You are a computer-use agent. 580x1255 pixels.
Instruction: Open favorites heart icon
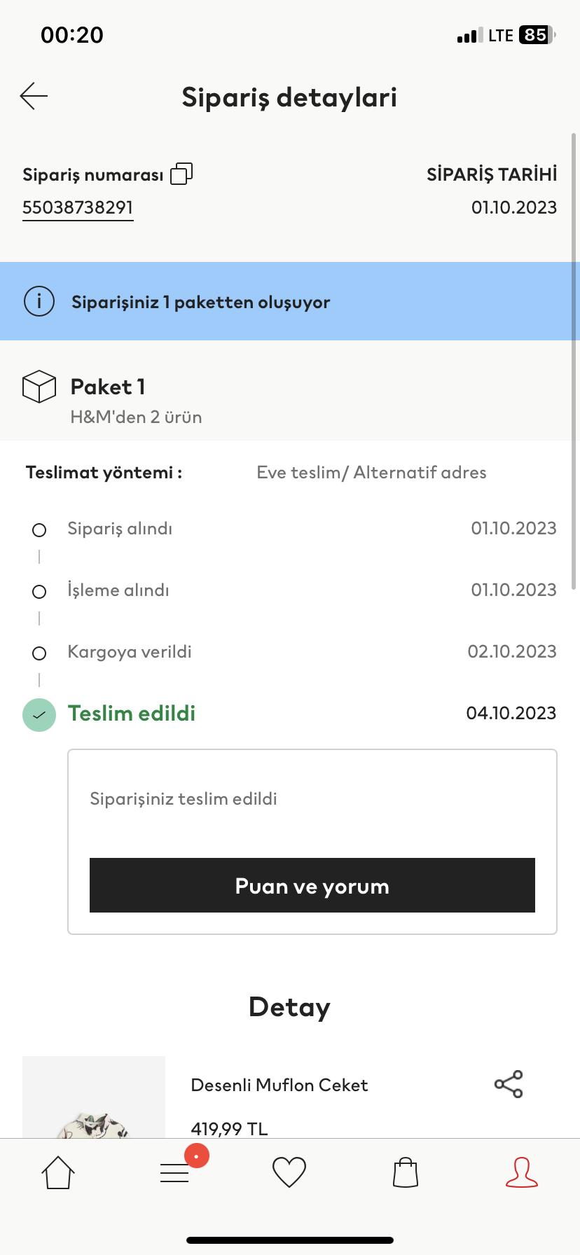289,1172
